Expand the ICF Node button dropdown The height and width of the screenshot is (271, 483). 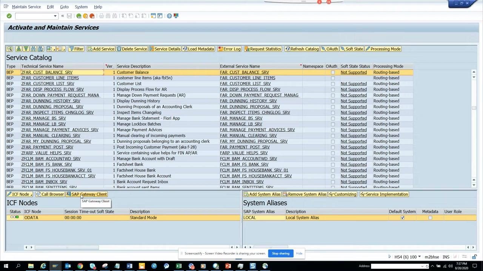31,194
